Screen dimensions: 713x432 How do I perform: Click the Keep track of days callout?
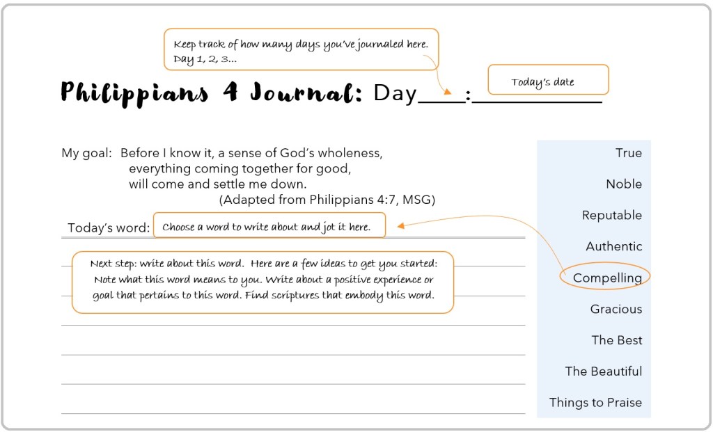point(301,50)
